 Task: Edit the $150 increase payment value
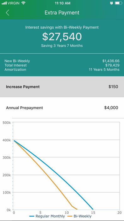pos(113,87)
